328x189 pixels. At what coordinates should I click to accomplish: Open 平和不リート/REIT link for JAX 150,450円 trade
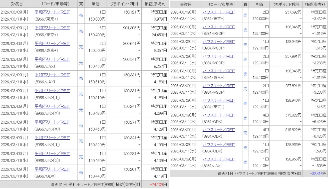52,60
